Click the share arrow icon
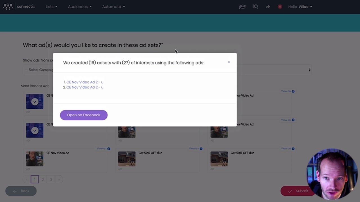Image resolution: width=360 pixels, height=202 pixels. point(268,6)
